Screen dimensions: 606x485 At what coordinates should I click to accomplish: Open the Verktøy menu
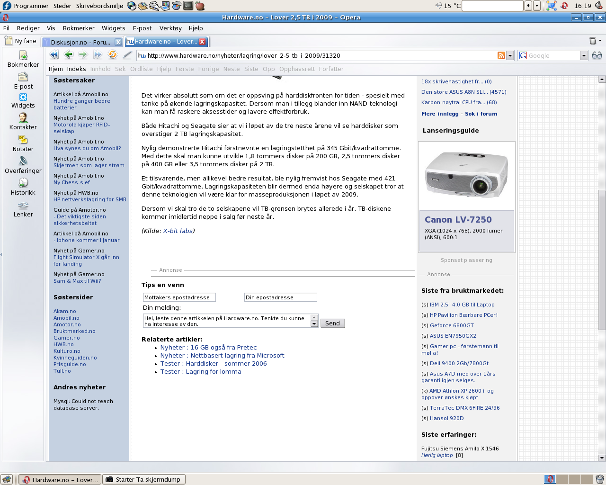[x=170, y=28]
